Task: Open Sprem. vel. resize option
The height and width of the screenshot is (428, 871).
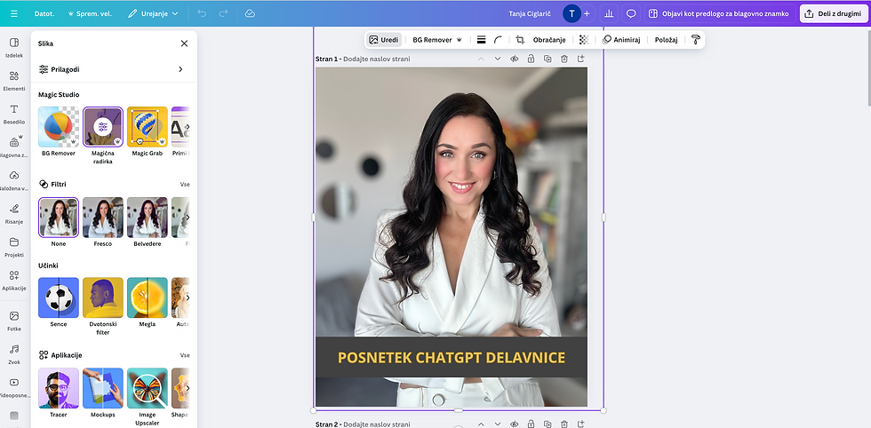Action: coord(90,13)
